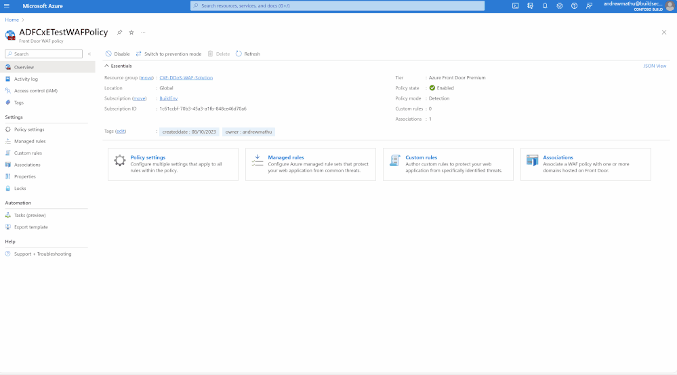This screenshot has width=677, height=375.
Task: Click edit link next to Tags
Action: 121,132
